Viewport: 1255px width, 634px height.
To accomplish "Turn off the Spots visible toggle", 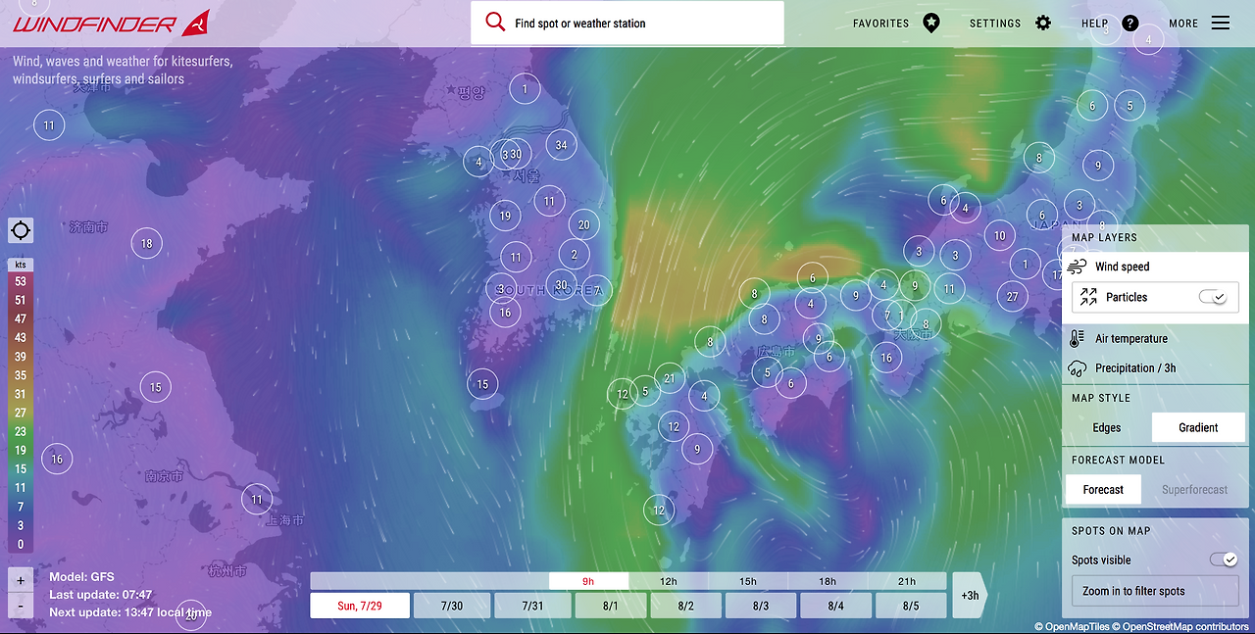I will pyautogui.click(x=1224, y=559).
